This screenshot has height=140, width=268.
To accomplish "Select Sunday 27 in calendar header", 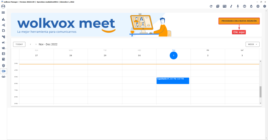I will (36, 55).
